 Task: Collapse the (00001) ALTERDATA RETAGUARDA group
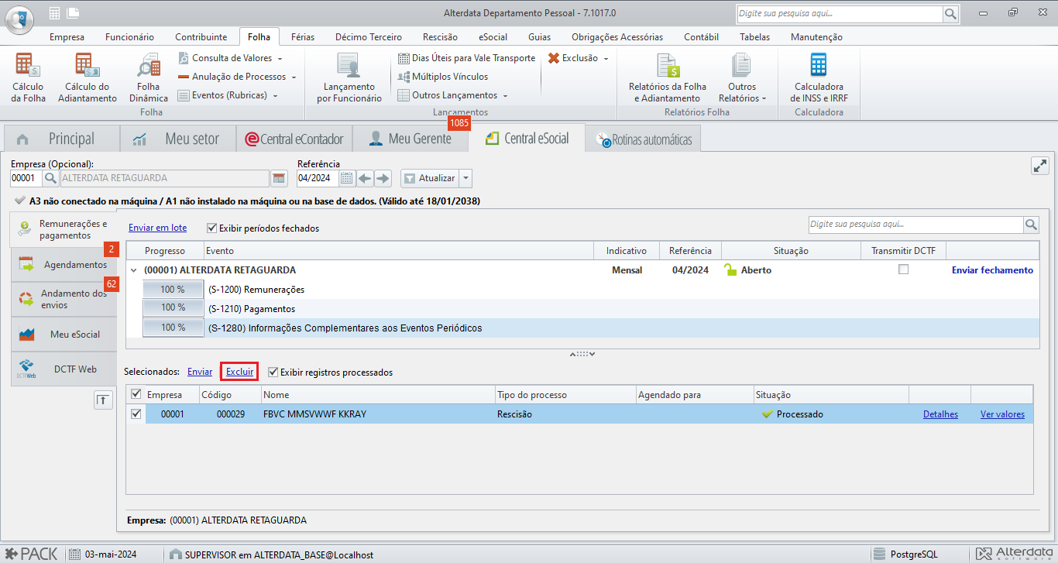click(x=134, y=270)
